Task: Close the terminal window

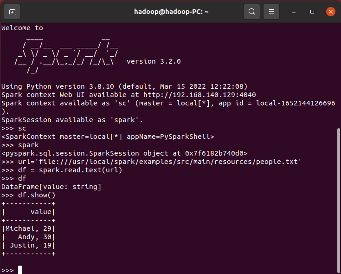Action: (330, 12)
